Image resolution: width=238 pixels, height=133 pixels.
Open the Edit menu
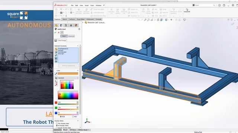click(77, 6)
